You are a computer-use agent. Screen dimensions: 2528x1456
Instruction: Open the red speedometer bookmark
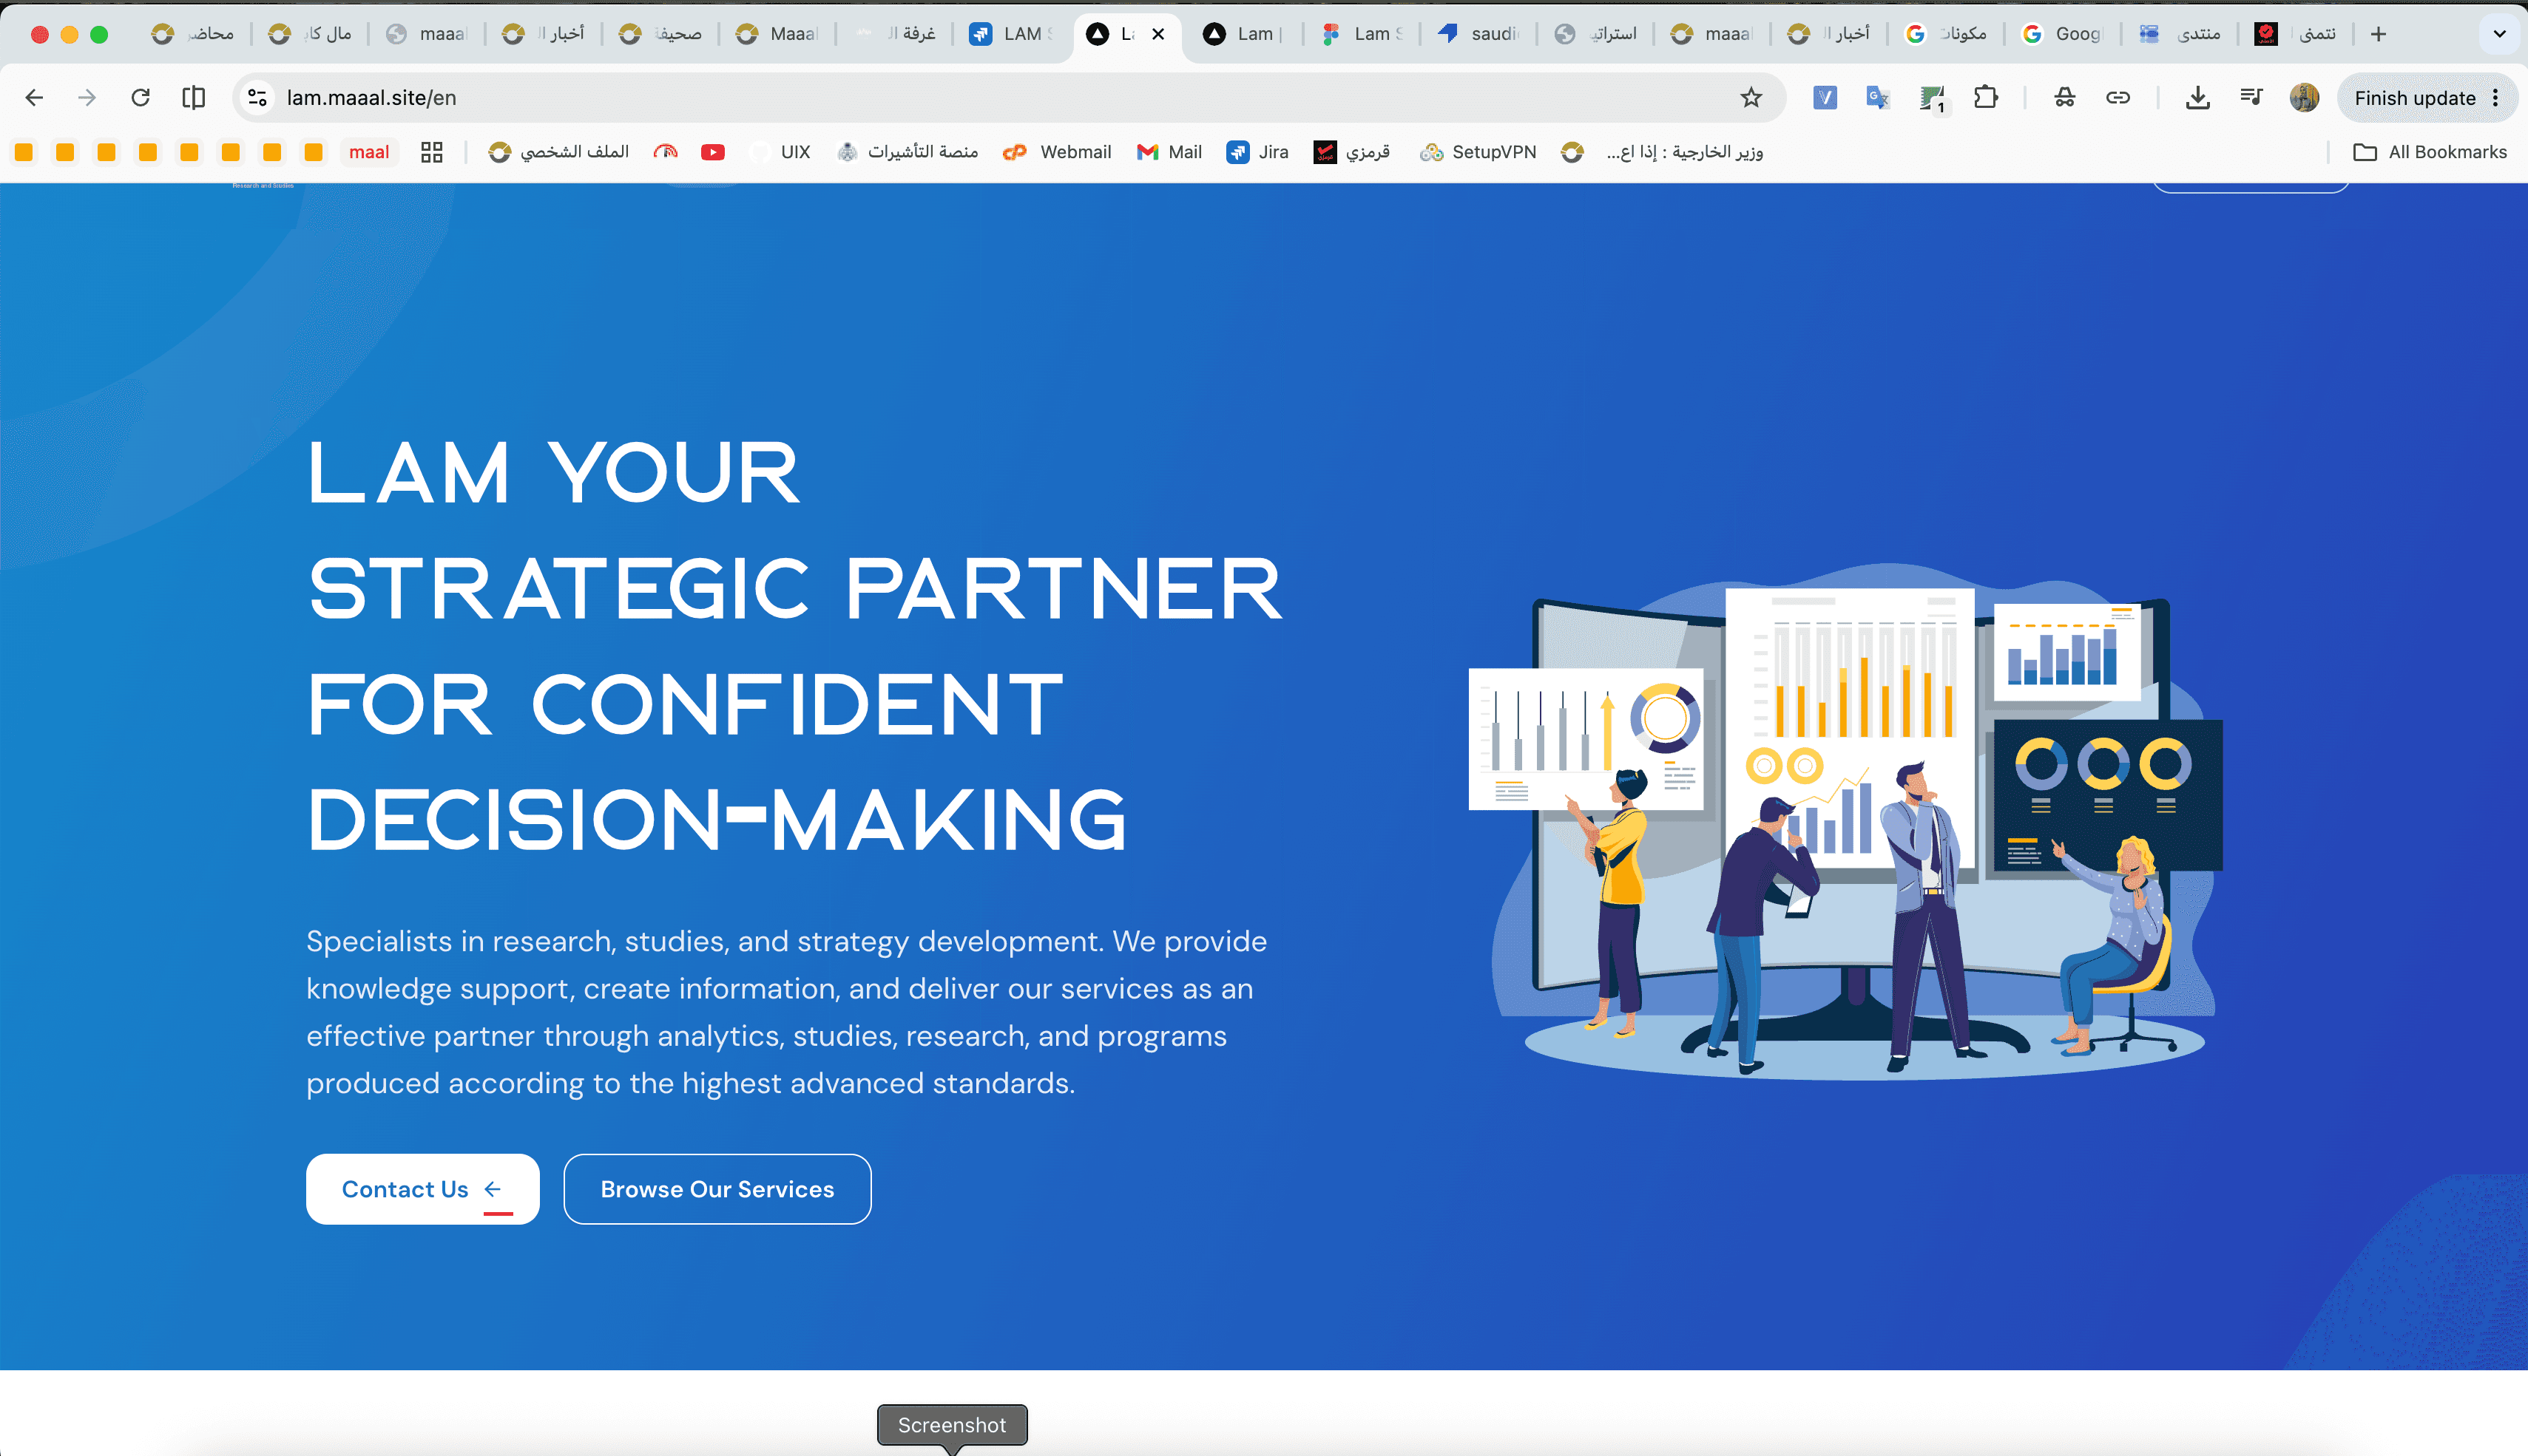[665, 152]
